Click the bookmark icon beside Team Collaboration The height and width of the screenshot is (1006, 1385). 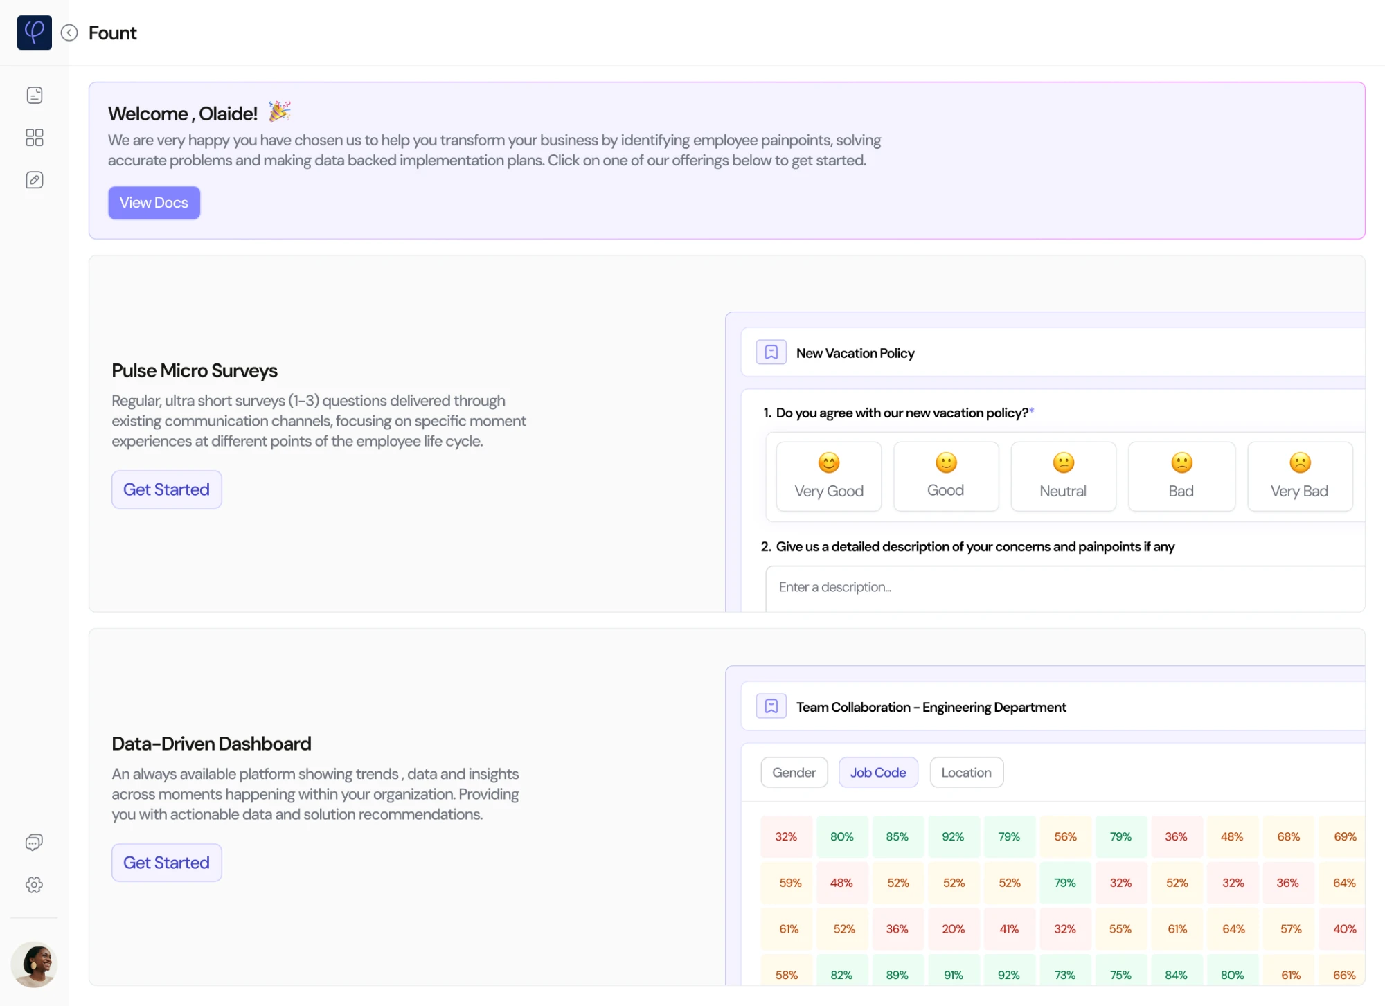pos(771,706)
